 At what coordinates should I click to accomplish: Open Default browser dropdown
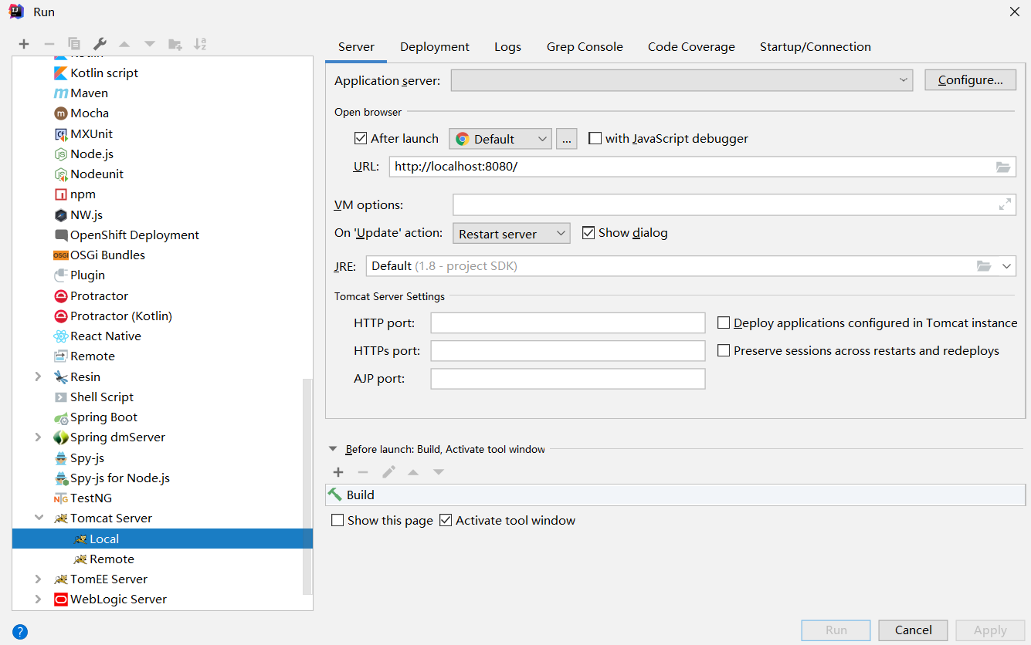point(542,139)
